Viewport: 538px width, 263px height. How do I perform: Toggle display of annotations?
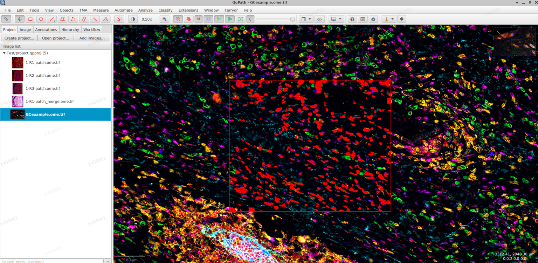pos(178,19)
